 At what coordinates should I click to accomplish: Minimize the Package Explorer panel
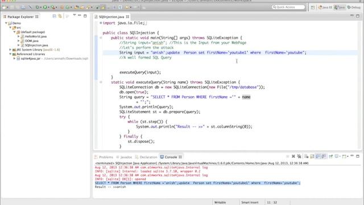80,15
